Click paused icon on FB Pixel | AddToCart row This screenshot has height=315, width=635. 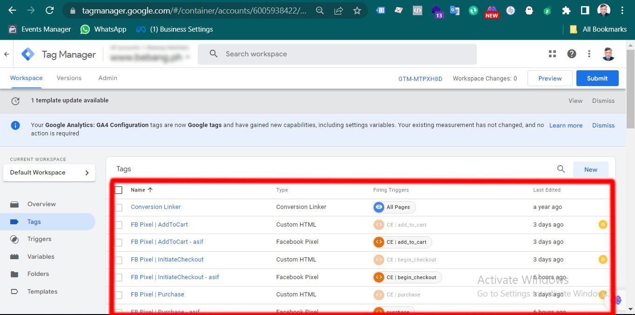pos(603,224)
